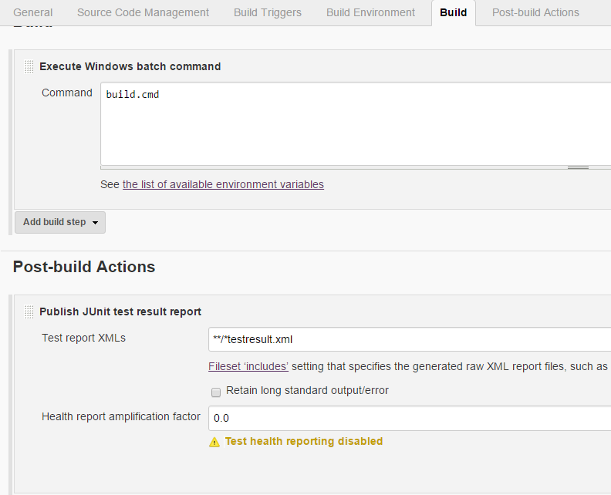
Task: Click the 'Command' field label
Action: point(67,93)
